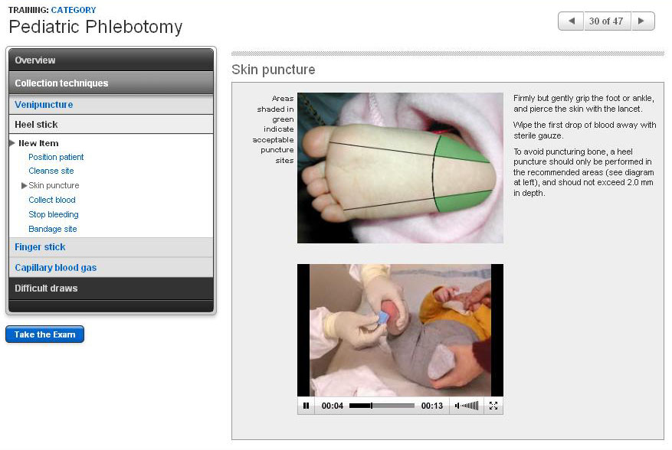Mute the video with the speaker icon

(457, 406)
